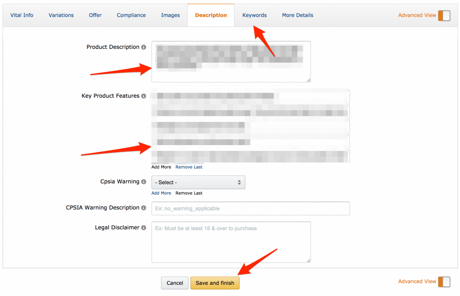Click Add More under Key Product Features
Screen dimensions: 460x296
pos(161,167)
